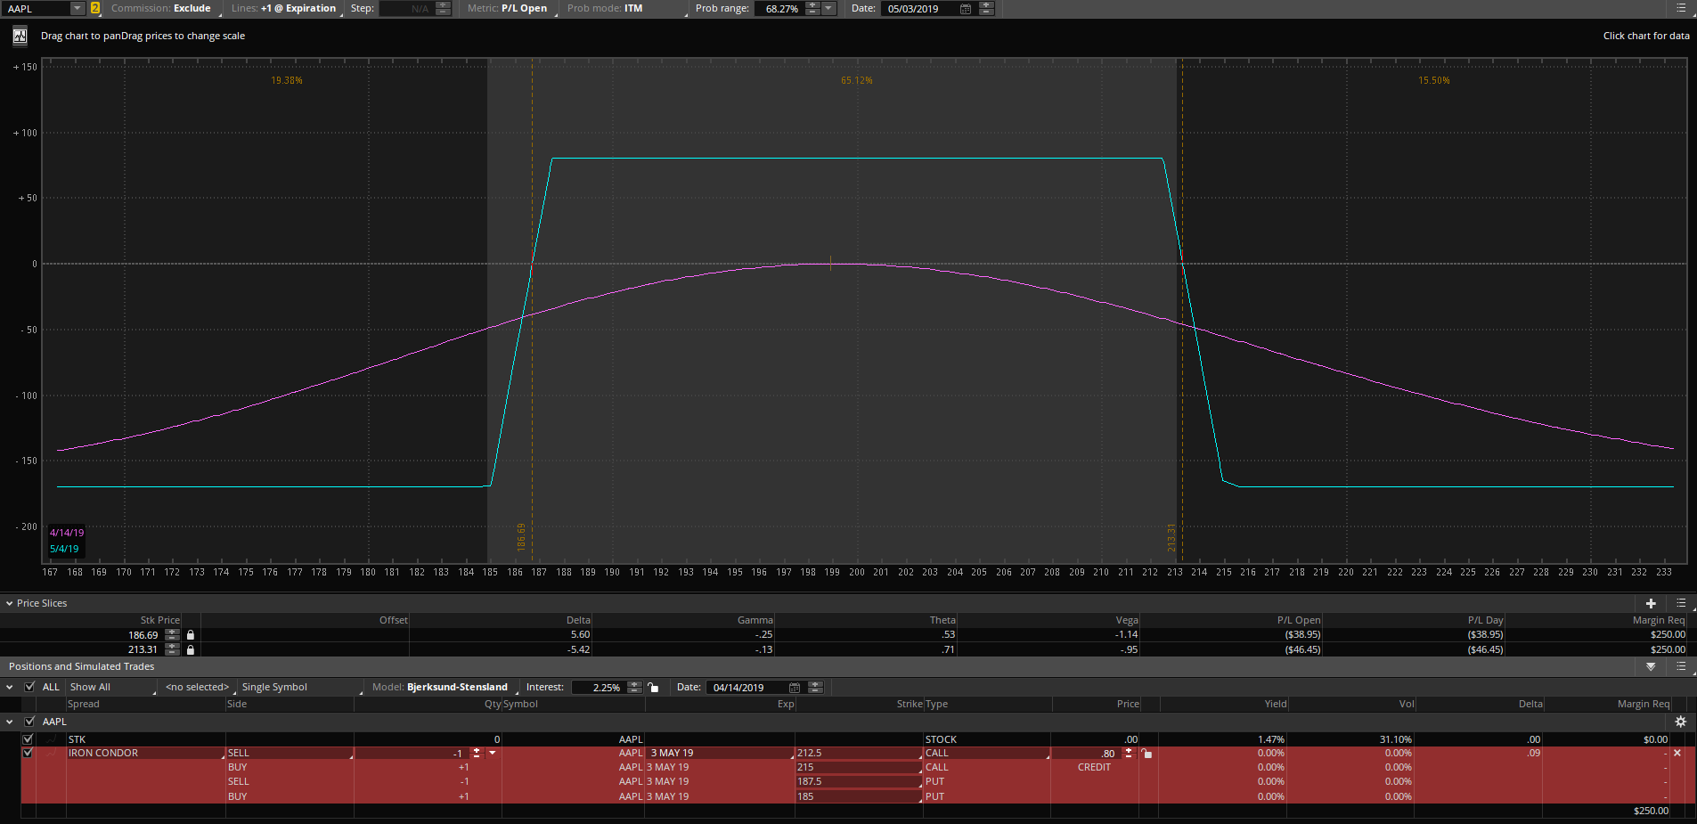
Task: Adjust stock price 213.31 slice stepper
Action: point(172,649)
